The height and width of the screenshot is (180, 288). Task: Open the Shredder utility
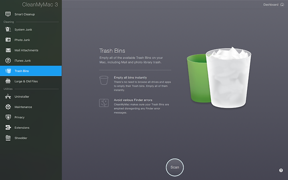[21, 138]
